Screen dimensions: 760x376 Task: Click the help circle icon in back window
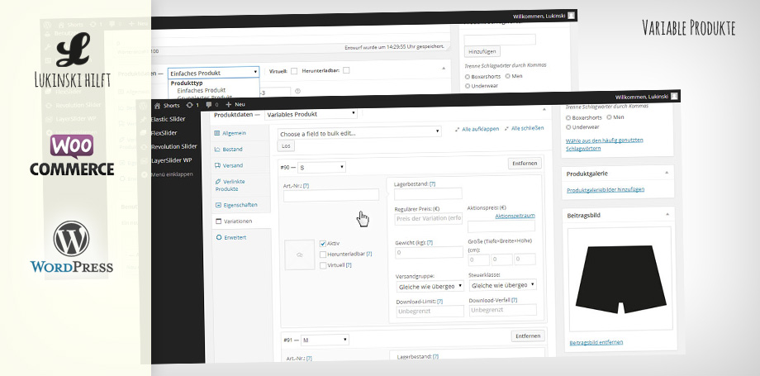click(297, 91)
